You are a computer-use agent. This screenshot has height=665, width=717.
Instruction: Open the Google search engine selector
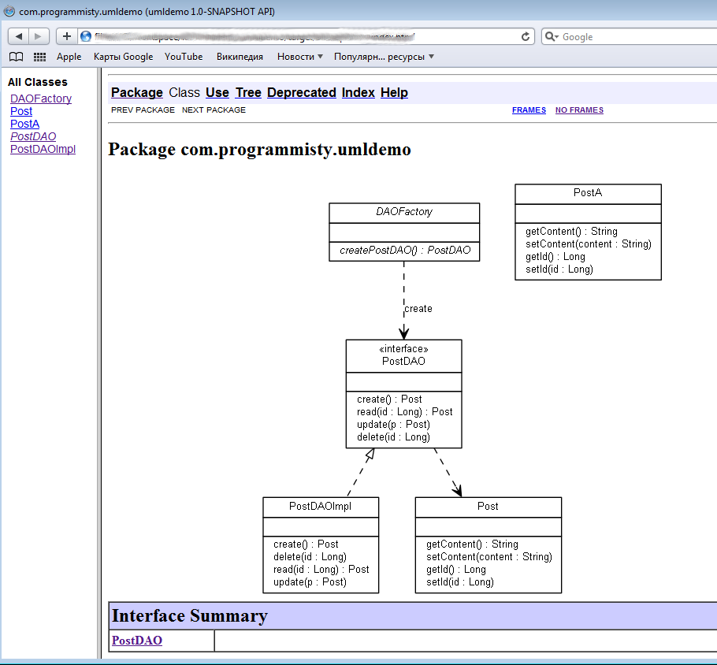(551, 36)
